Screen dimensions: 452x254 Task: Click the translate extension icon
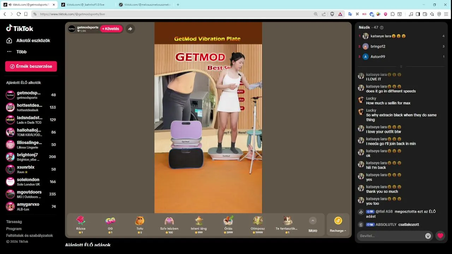(x=350, y=14)
